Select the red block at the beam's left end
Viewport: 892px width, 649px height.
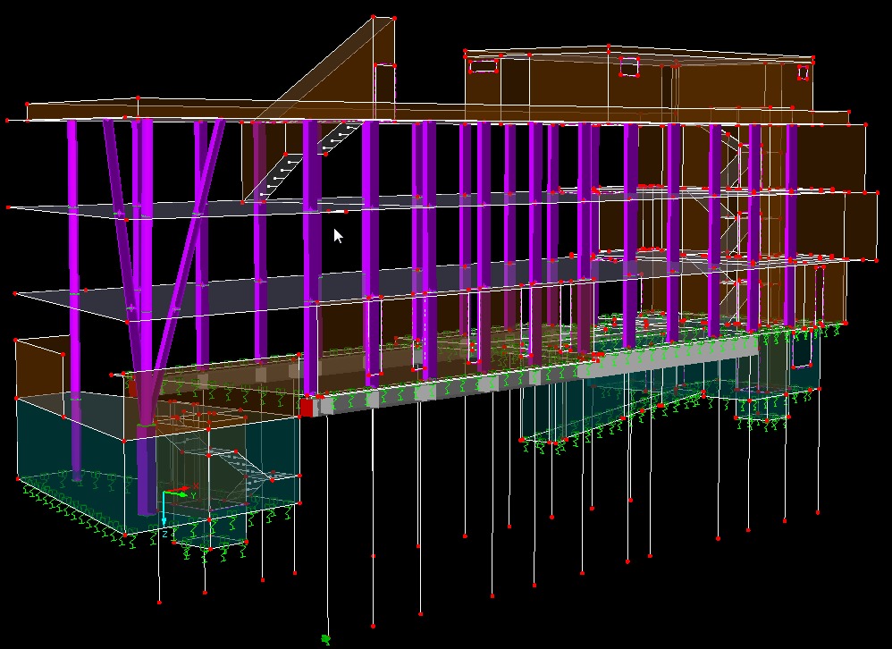(307, 408)
